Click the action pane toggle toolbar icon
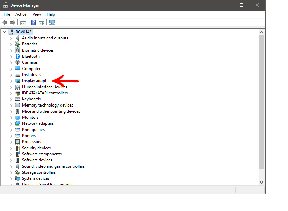288x211 pixels. click(x=41, y=23)
